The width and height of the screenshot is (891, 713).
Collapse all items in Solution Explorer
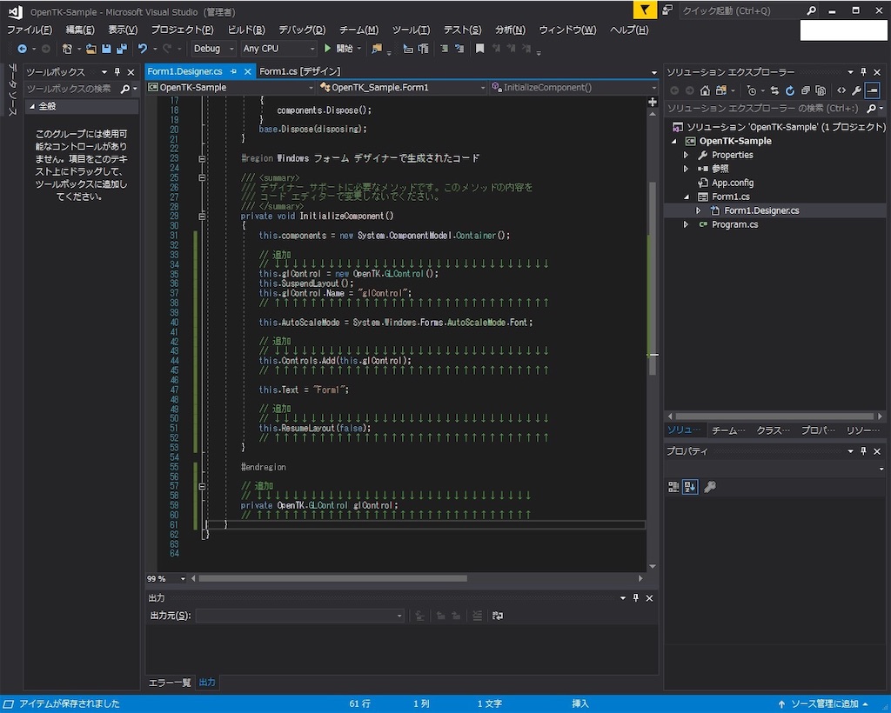pyautogui.click(x=805, y=90)
